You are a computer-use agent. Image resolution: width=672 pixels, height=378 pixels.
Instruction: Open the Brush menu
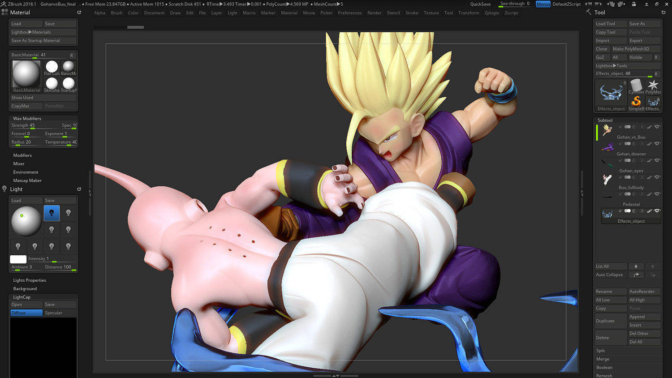pyautogui.click(x=116, y=13)
